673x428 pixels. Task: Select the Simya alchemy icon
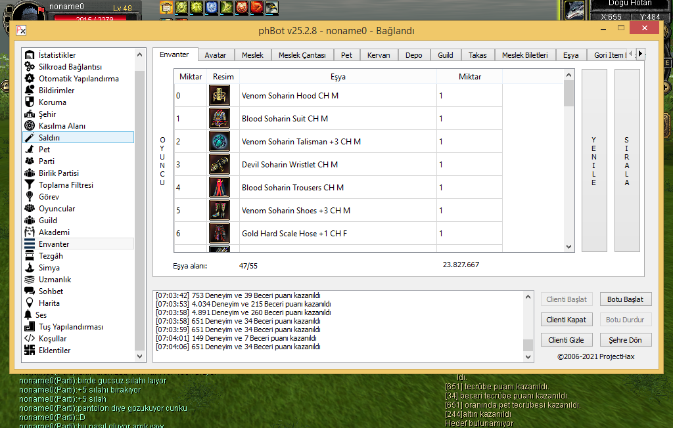click(x=30, y=268)
